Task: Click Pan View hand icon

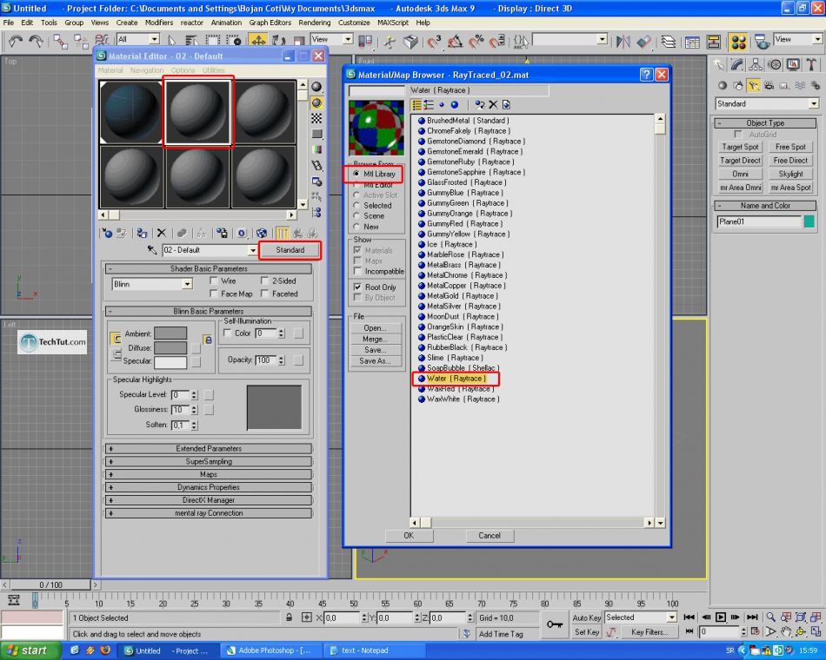Action: click(786, 631)
